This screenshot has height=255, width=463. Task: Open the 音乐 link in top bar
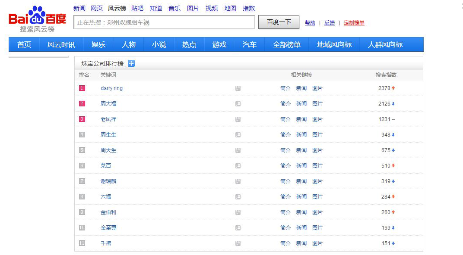[x=174, y=8]
